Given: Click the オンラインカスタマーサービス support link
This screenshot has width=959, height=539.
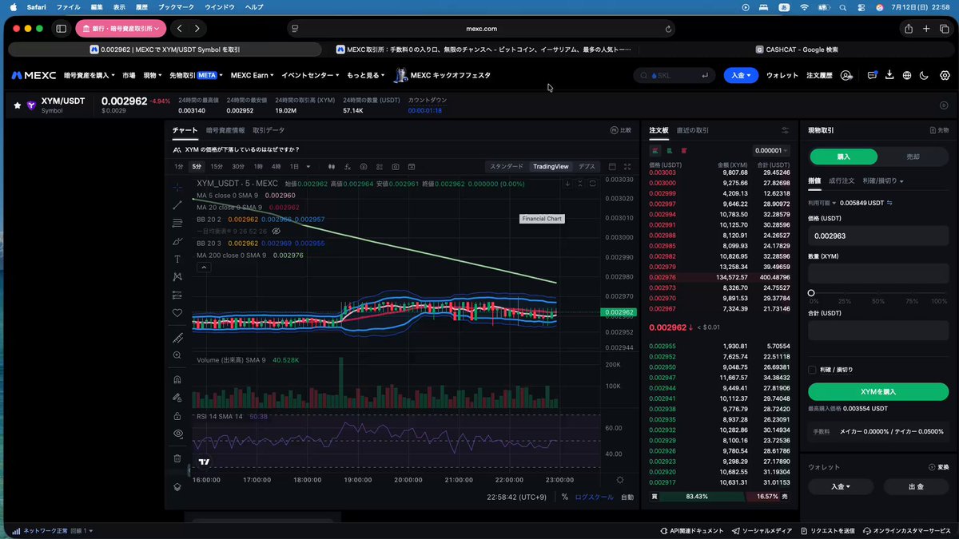Looking at the screenshot, I should pos(907,531).
